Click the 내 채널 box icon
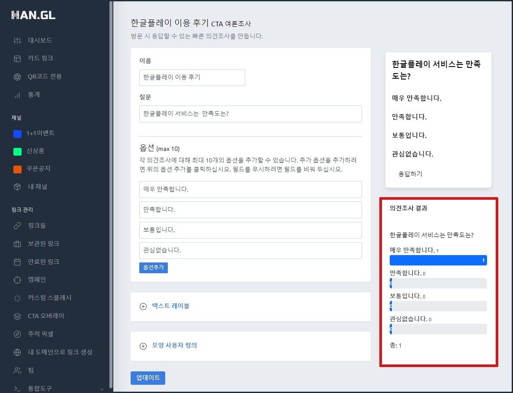 (17, 187)
